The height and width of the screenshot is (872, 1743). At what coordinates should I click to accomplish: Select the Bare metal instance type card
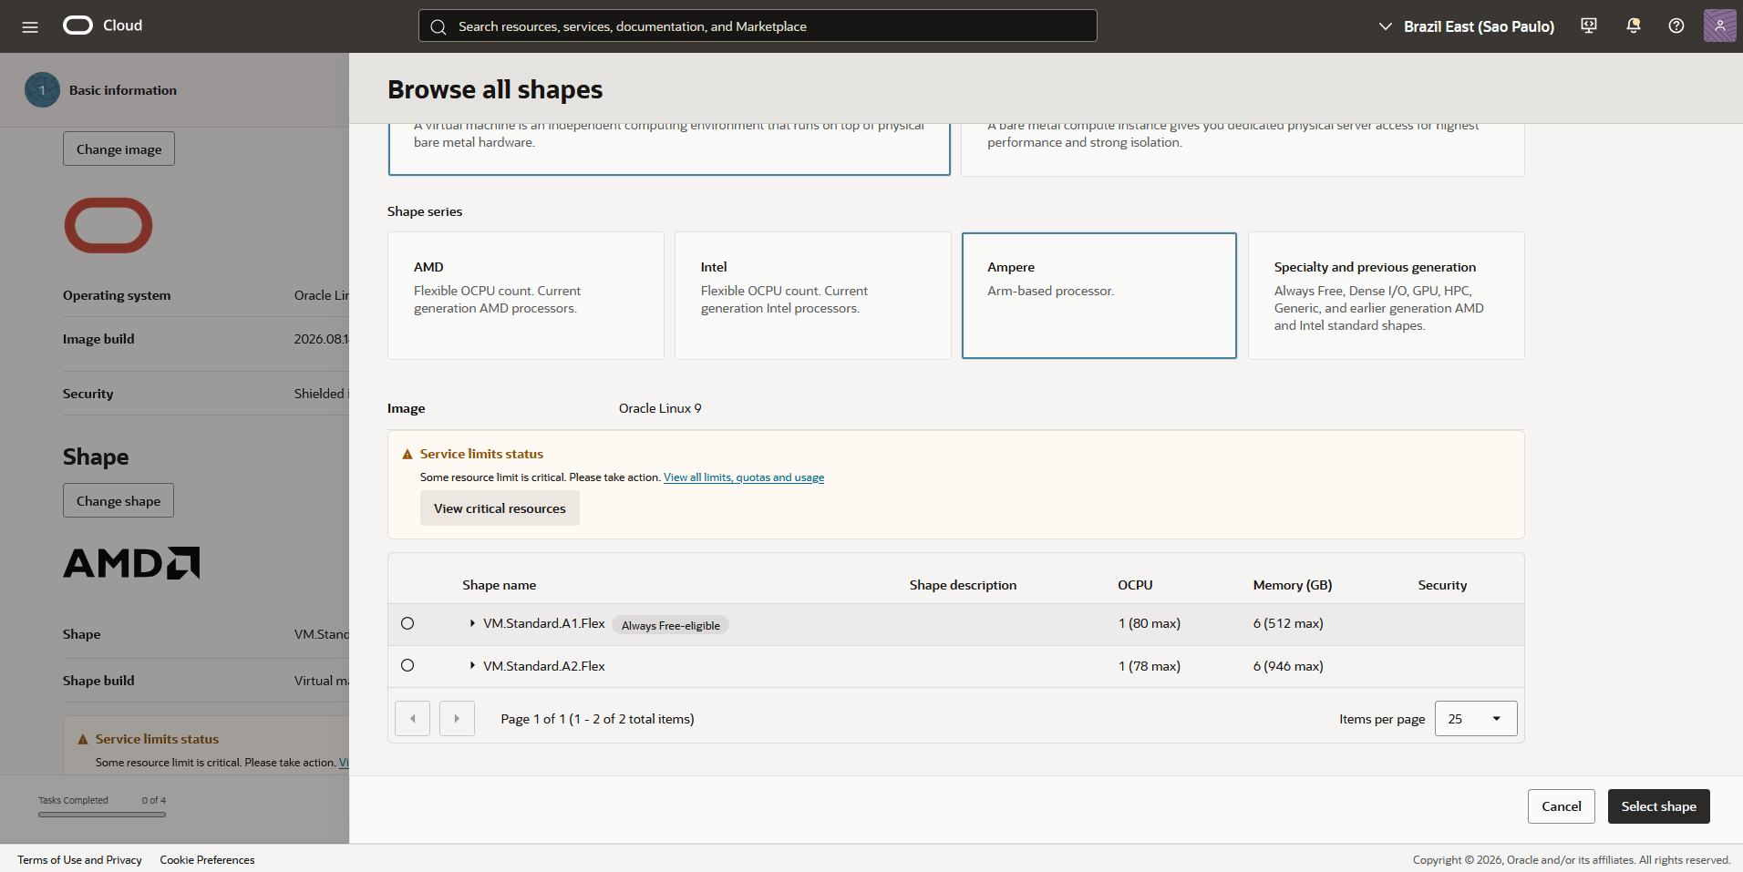tap(1243, 149)
